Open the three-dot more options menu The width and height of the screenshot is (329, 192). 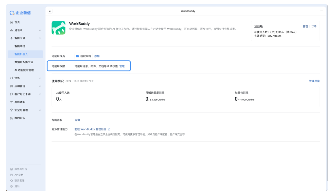pos(321,11)
